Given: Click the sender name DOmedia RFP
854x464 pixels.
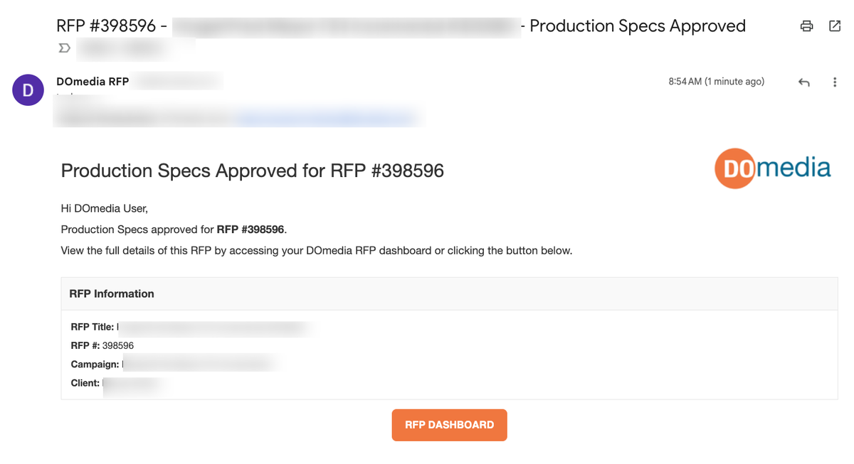Looking at the screenshot, I should pyautogui.click(x=93, y=82).
